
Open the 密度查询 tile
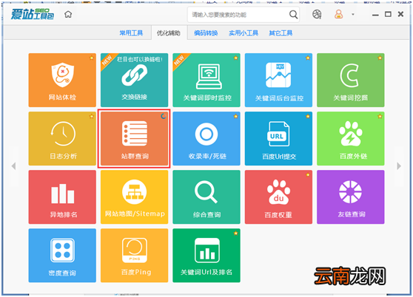click(x=62, y=256)
